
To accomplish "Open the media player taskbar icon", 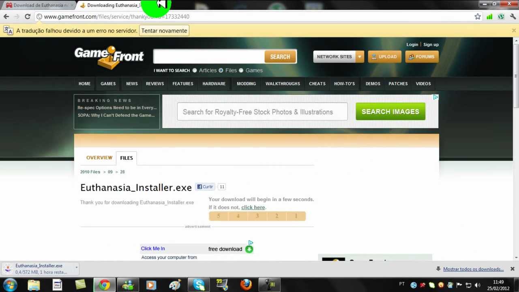I will coord(151,285).
